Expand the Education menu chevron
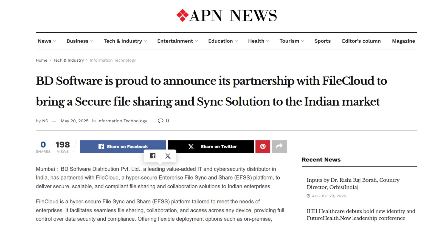 click(236, 41)
